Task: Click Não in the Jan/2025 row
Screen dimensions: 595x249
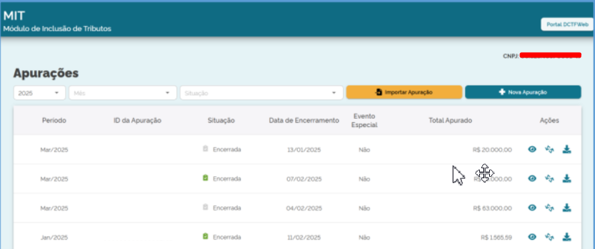Action: click(364, 238)
